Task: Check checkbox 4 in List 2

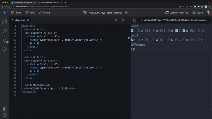Action: 154,40
